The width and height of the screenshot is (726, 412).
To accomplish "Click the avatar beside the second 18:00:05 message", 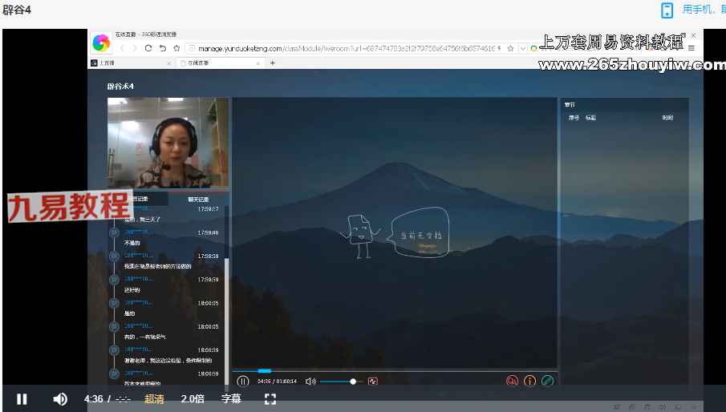I will (114, 326).
